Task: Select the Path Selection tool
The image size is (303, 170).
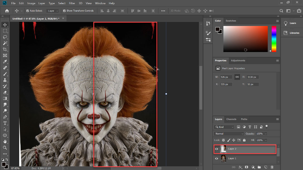Action: click(x=5, y=129)
